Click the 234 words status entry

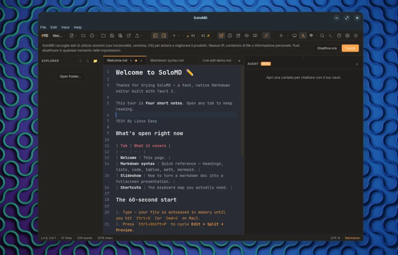tap(84, 238)
